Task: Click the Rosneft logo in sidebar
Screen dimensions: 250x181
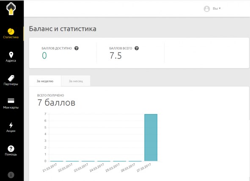Action: (x=11, y=9)
